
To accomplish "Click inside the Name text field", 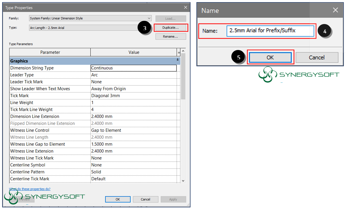I will pyautogui.click(x=270, y=31).
